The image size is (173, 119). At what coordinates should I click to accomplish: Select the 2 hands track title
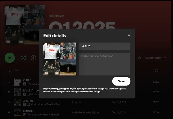[28, 101]
